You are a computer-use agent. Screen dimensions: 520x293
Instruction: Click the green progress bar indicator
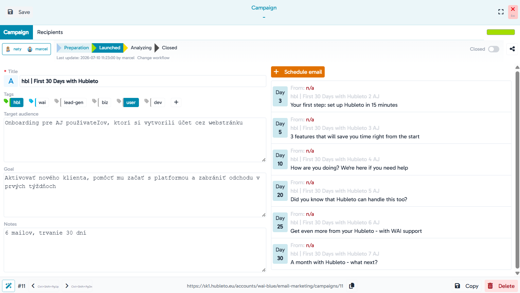(501, 32)
